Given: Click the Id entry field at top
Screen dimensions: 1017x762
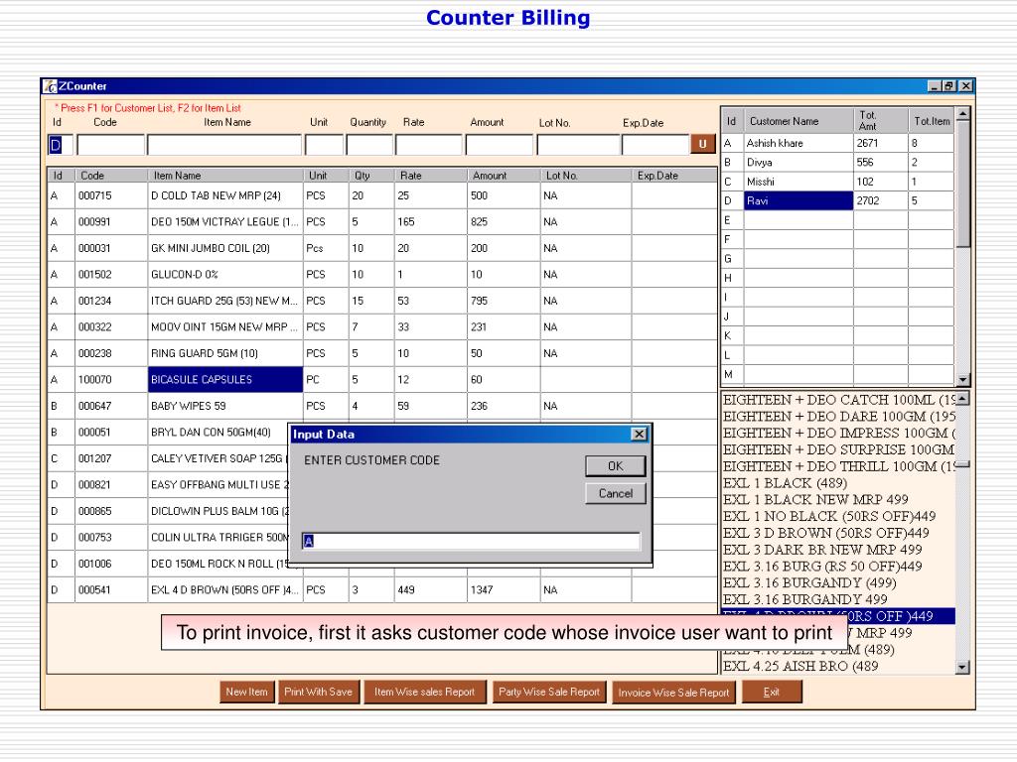Looking at the screenshot, I should (x=60, y=145).
